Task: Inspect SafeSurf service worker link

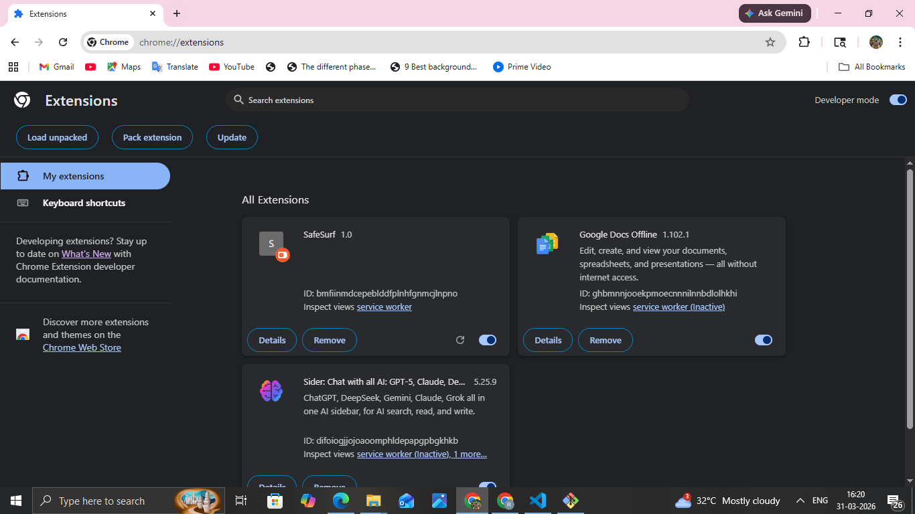Action: point(384,307)
